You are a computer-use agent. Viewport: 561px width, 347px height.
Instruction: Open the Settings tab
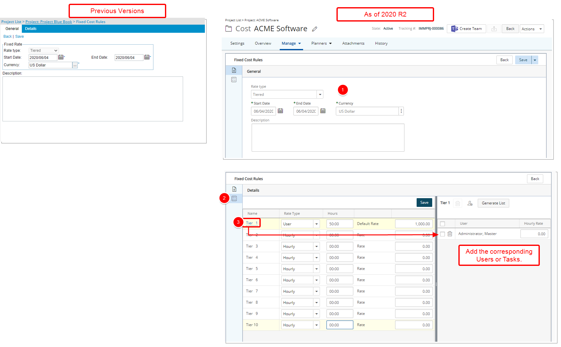tap(237, 43)
